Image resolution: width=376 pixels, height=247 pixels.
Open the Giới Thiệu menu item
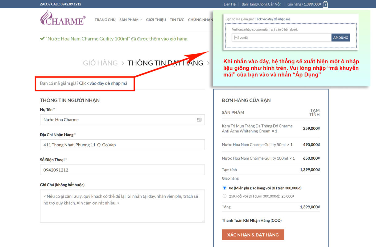pyautogui.click(x=156, y=20)
